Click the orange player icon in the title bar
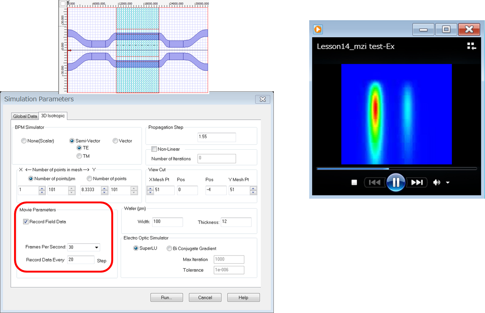 coord(318,29)
